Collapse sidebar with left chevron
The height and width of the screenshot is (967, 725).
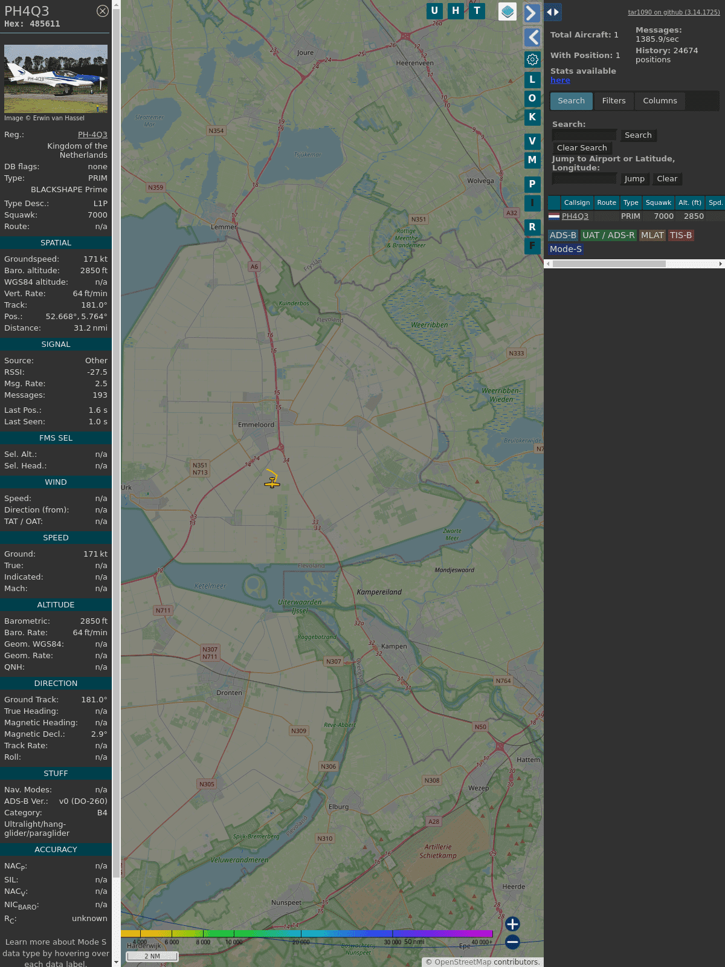click(532, 37)
